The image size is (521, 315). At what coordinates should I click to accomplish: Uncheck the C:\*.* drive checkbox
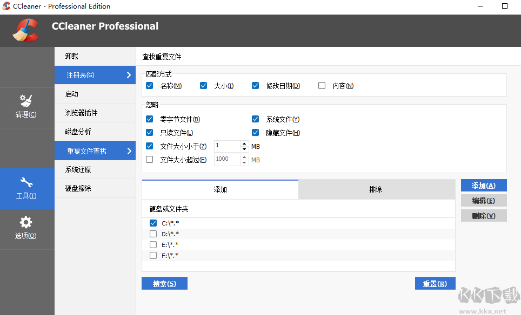click(x=153, y=222)
